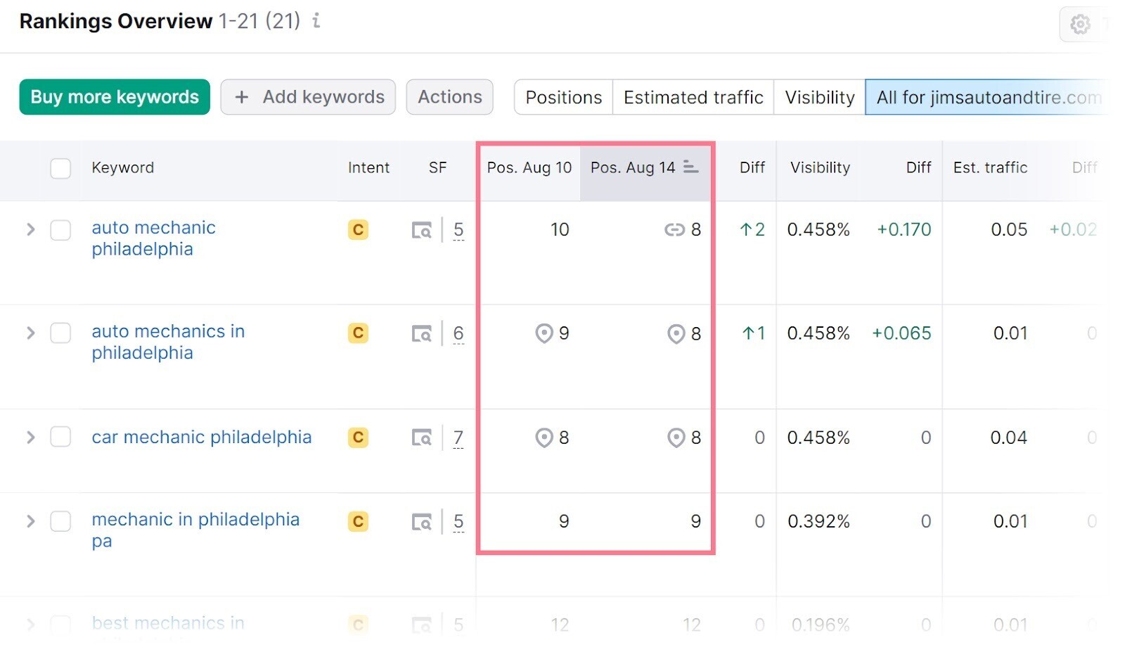The image size is (1125, 652).
Task: Open SERP features icon for mechanic in philadelphia pa
Action: (x=422, y=522)
